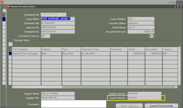
Task: Close the Authorize Payments window
Action: click(x=174, y=3)
